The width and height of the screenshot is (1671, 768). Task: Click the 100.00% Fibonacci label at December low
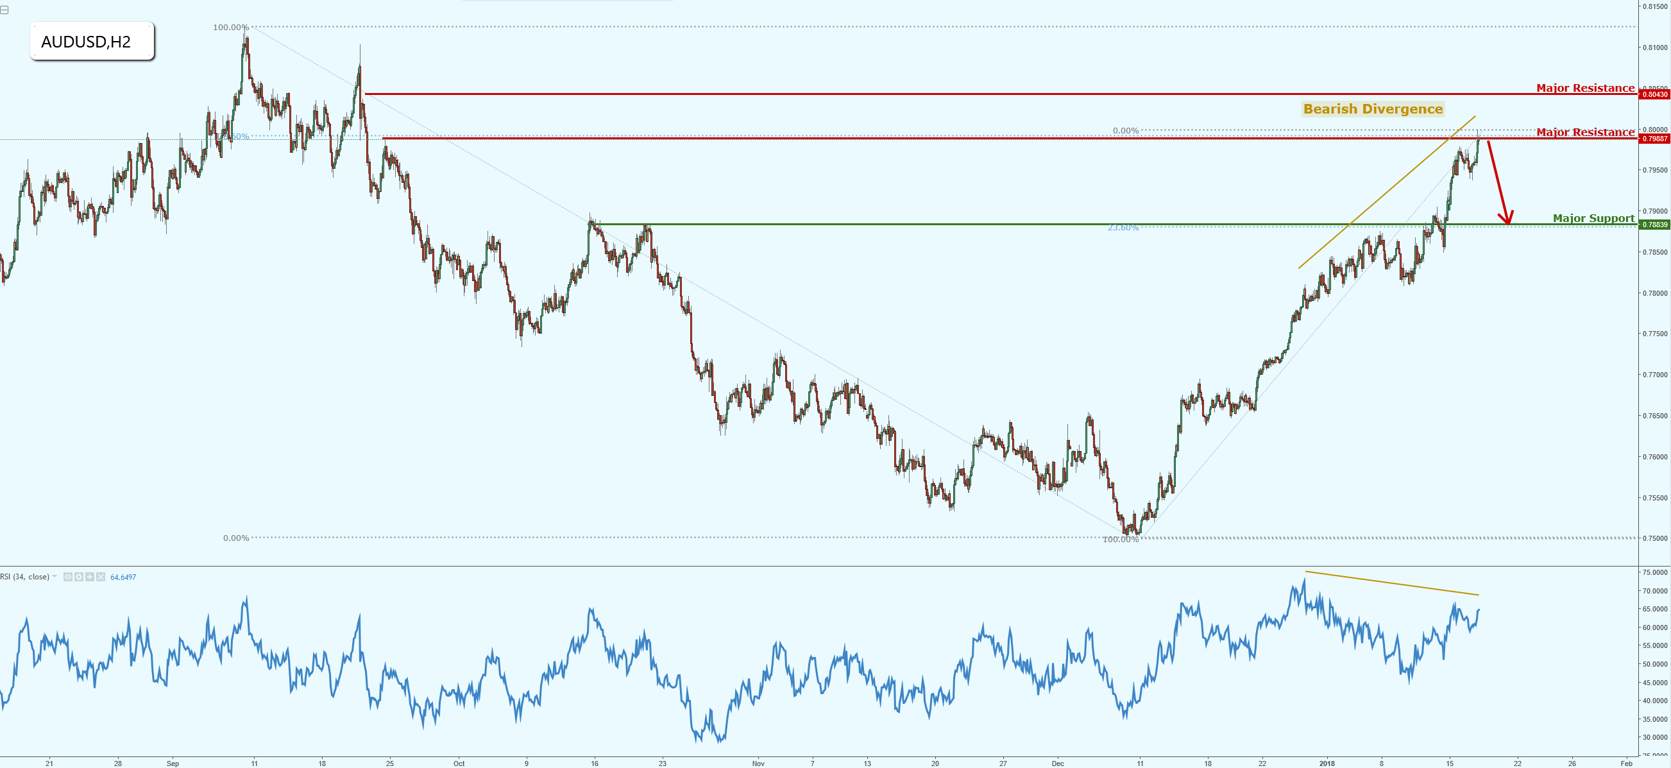(1120, 540)
